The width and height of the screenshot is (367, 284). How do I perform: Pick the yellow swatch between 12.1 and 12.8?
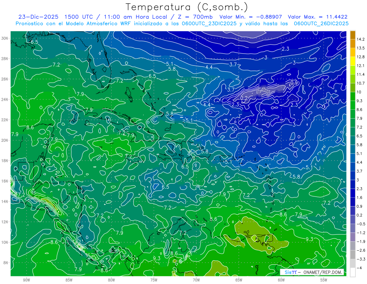(353, 61)
